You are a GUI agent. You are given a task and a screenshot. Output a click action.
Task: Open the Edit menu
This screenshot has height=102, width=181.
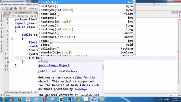5,5
